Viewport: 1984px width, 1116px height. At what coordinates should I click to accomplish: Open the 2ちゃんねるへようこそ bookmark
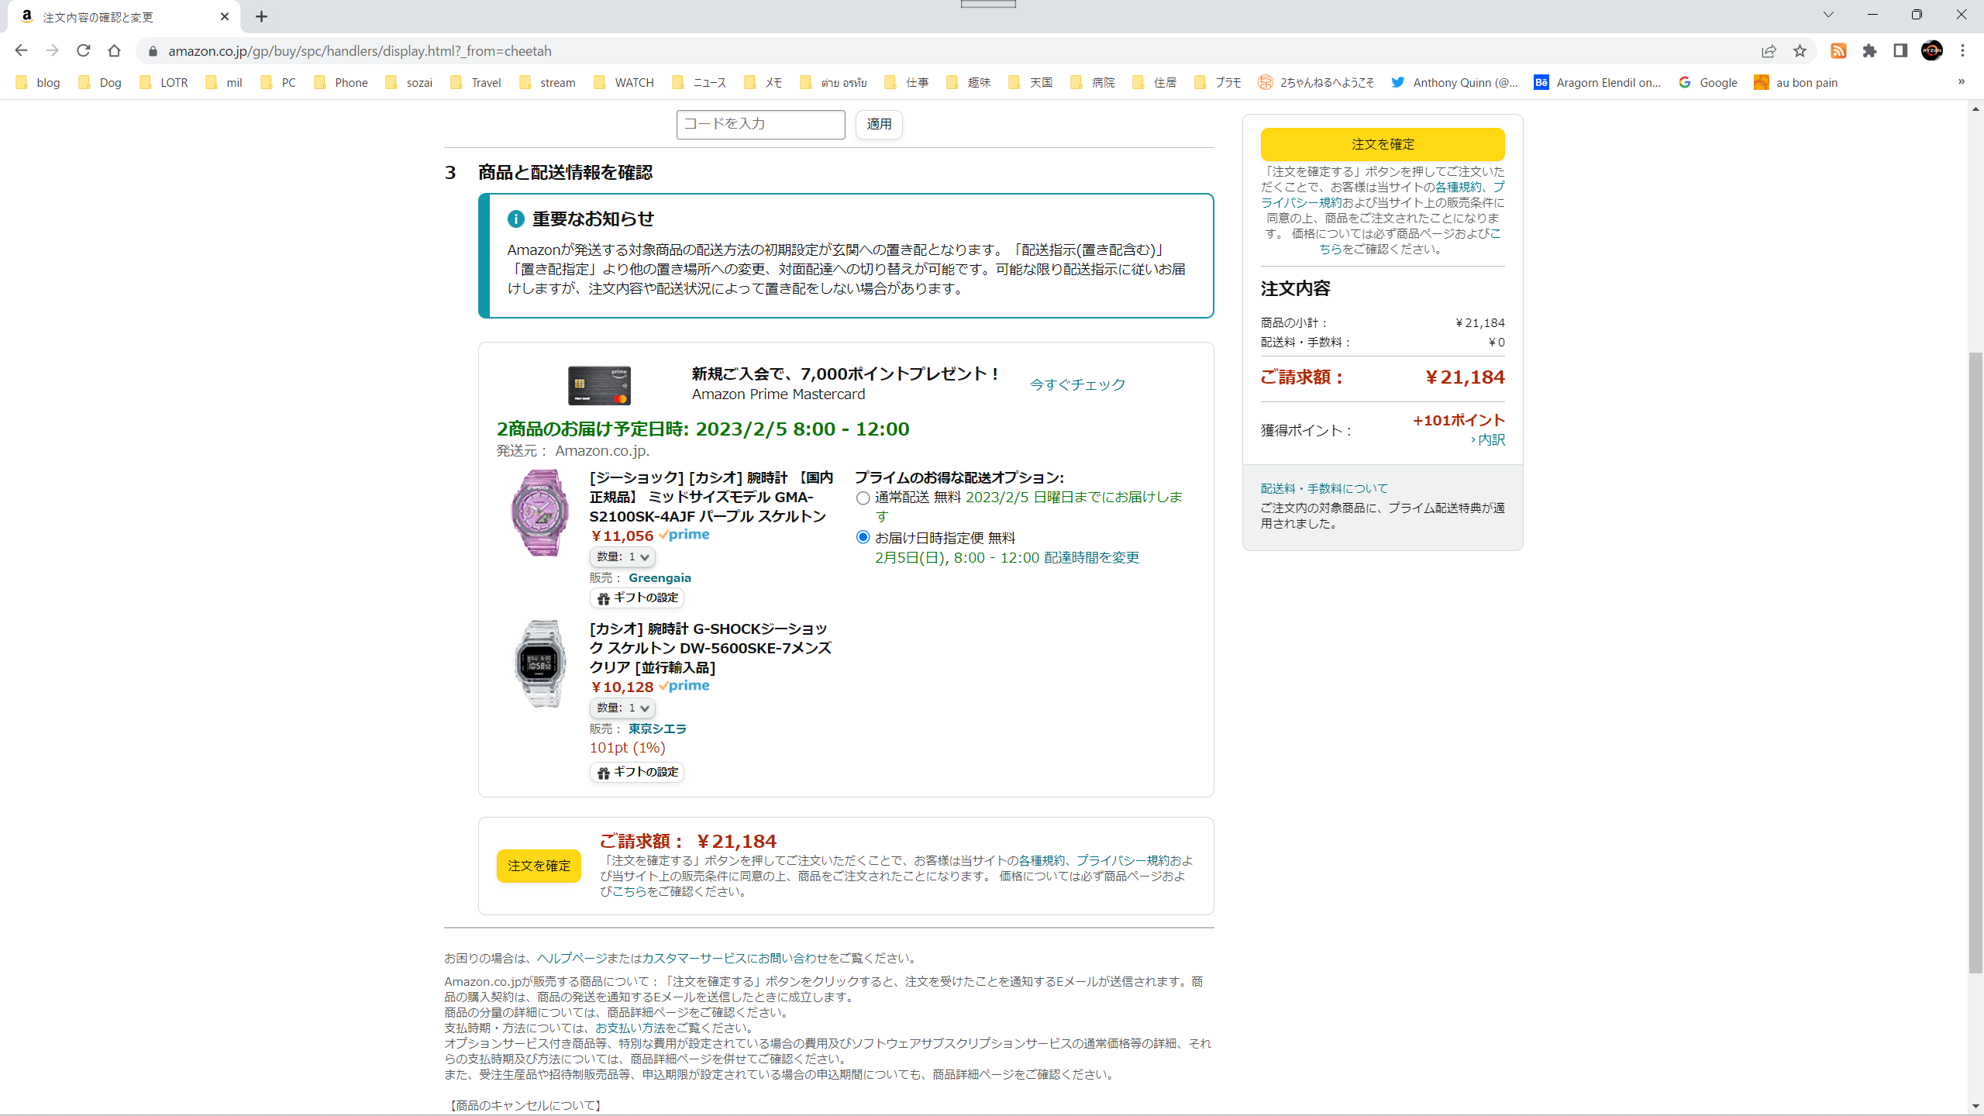tap(1317, 82)
